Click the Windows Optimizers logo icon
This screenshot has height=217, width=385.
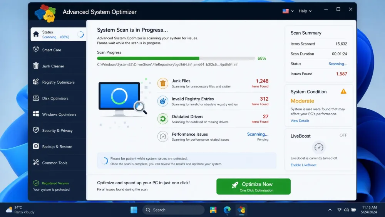[36, 114]
